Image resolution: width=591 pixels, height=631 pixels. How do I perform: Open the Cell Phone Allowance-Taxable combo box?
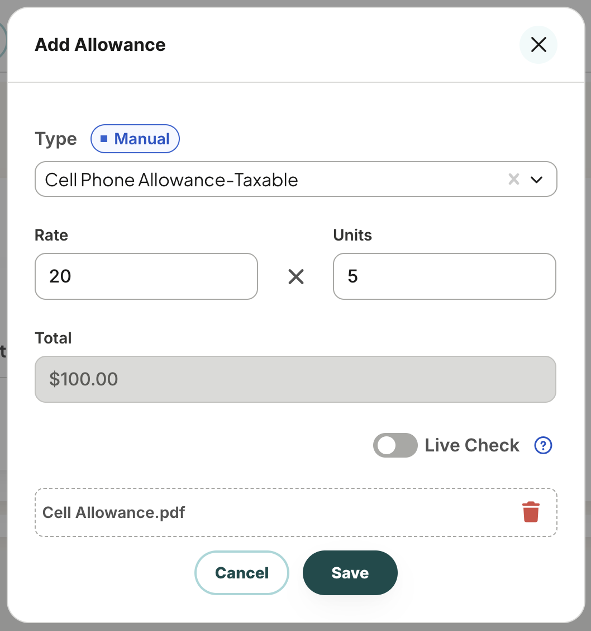(x=295, y=179)
